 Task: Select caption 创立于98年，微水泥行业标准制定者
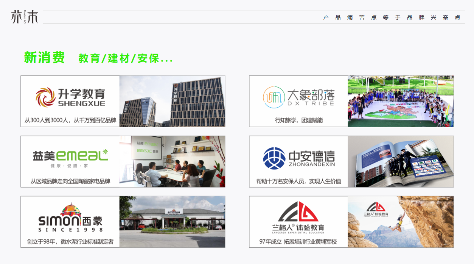[x=70, y=241]
